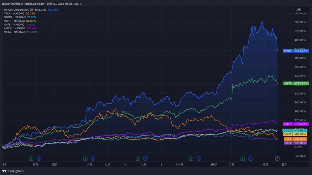This screenshot has width=312, height=175.
Task: Click the dividend icon just after 六月
Action: pos(93,158)
